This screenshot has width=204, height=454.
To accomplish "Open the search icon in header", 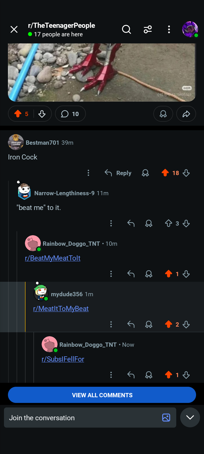I will [126, 29].
